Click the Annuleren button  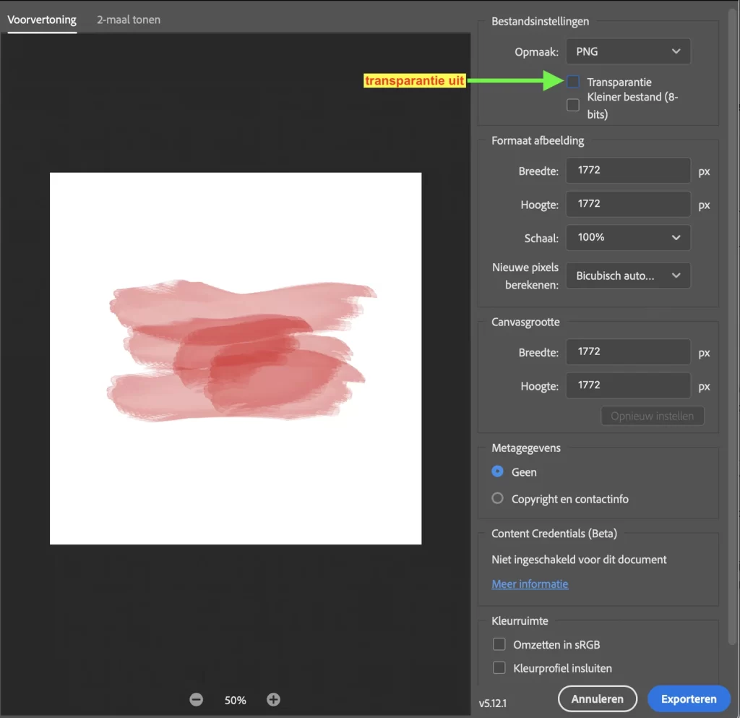pyautogui.click(x=597, y=699)
